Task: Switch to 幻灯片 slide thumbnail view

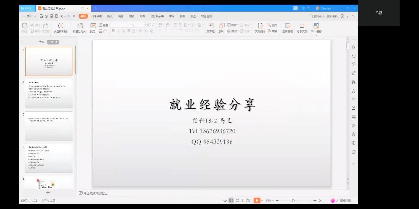Action: pos(53,42)
